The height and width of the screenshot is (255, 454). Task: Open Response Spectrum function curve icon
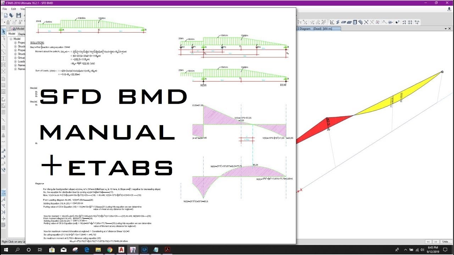(x=384, y=22)
